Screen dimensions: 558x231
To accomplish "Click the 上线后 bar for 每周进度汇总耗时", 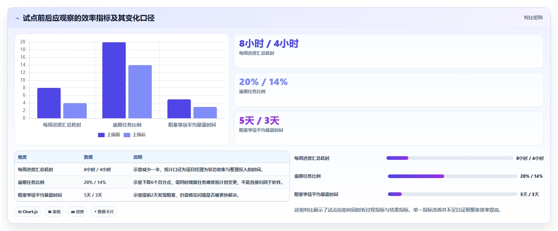I will (75, 111).
